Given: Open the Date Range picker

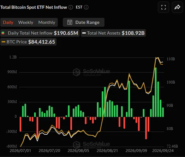Looking at the screenshot, I should pyautogui.click(x=84, y=22).
